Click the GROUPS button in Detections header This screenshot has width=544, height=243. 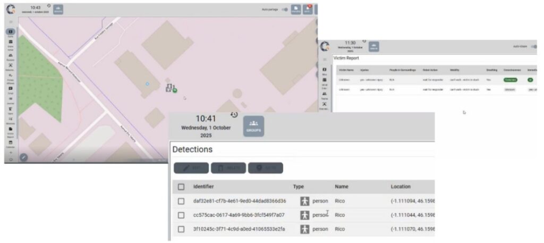253,126
